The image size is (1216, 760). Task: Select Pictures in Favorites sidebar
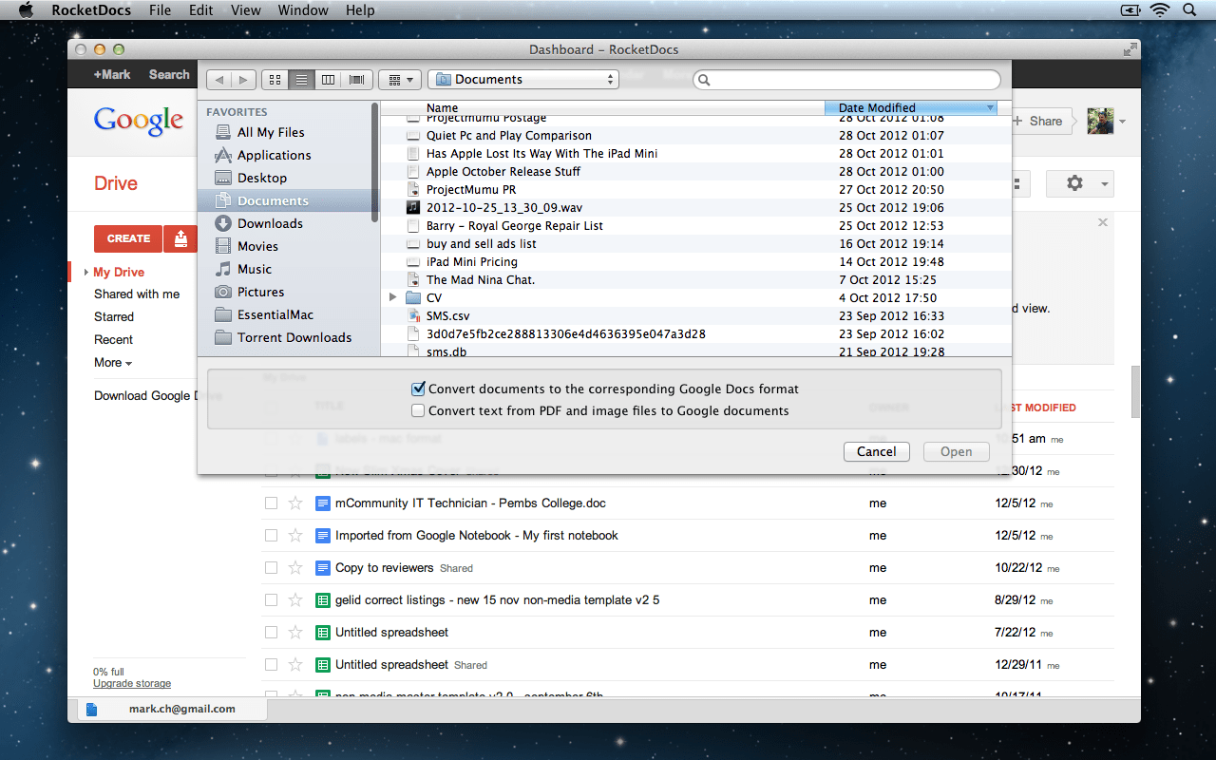click(x=260, y=292)
